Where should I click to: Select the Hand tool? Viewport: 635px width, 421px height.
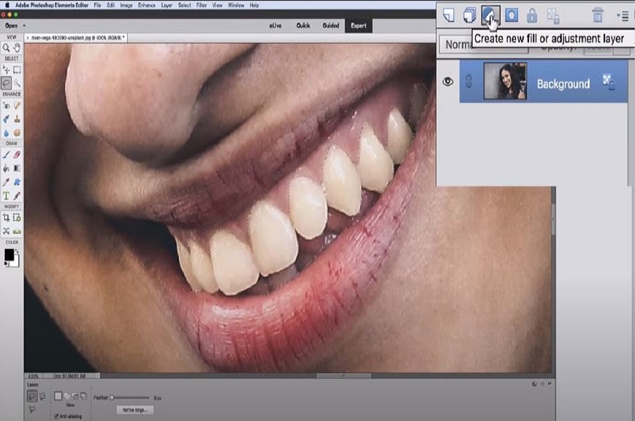coord(17,48)
